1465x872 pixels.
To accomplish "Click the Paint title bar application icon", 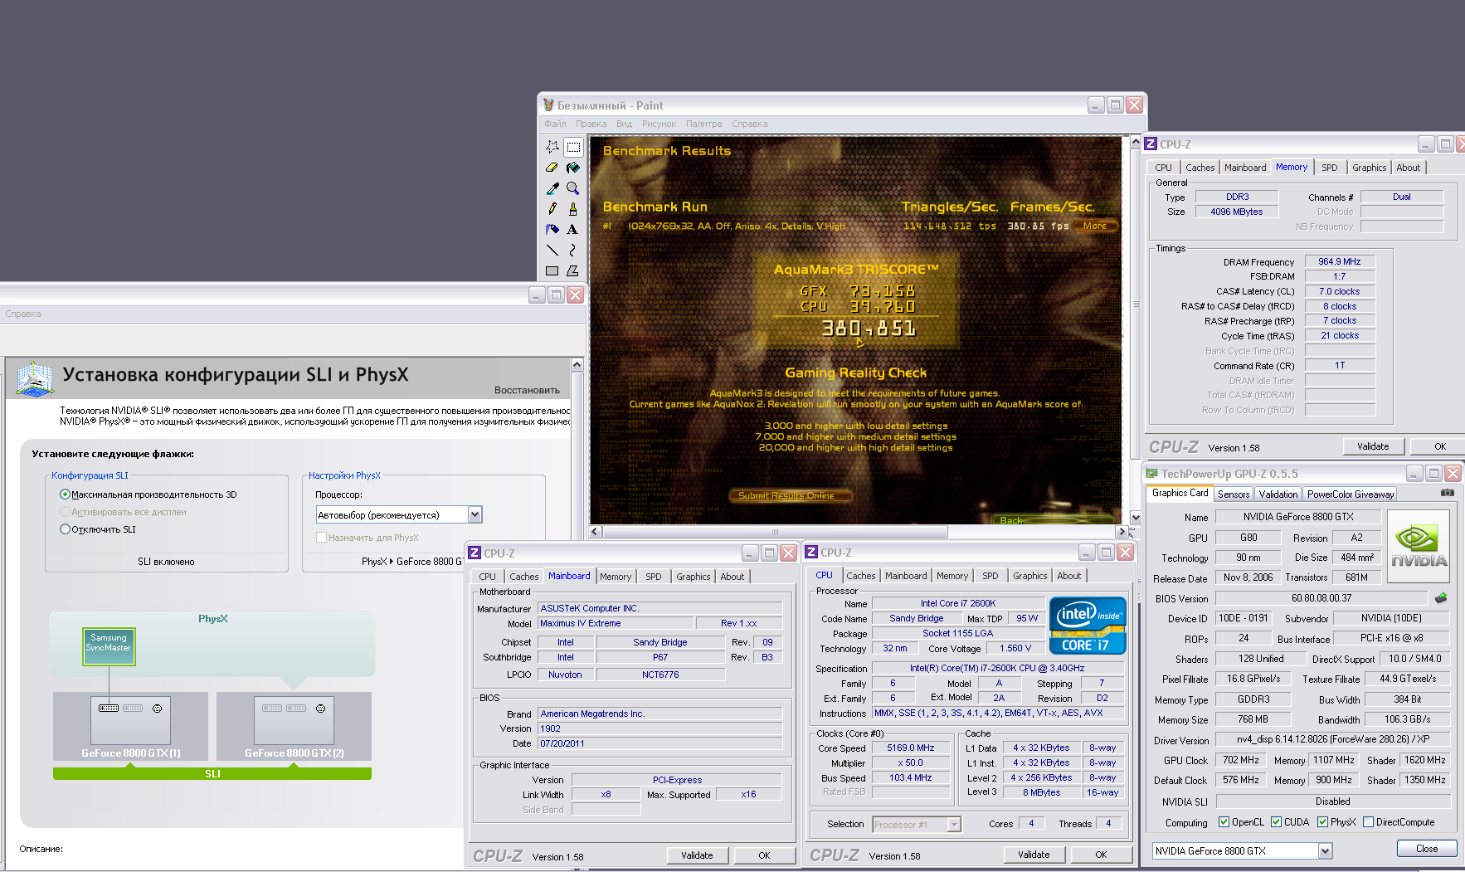I will pyautogui.click(x=548, y=105).
